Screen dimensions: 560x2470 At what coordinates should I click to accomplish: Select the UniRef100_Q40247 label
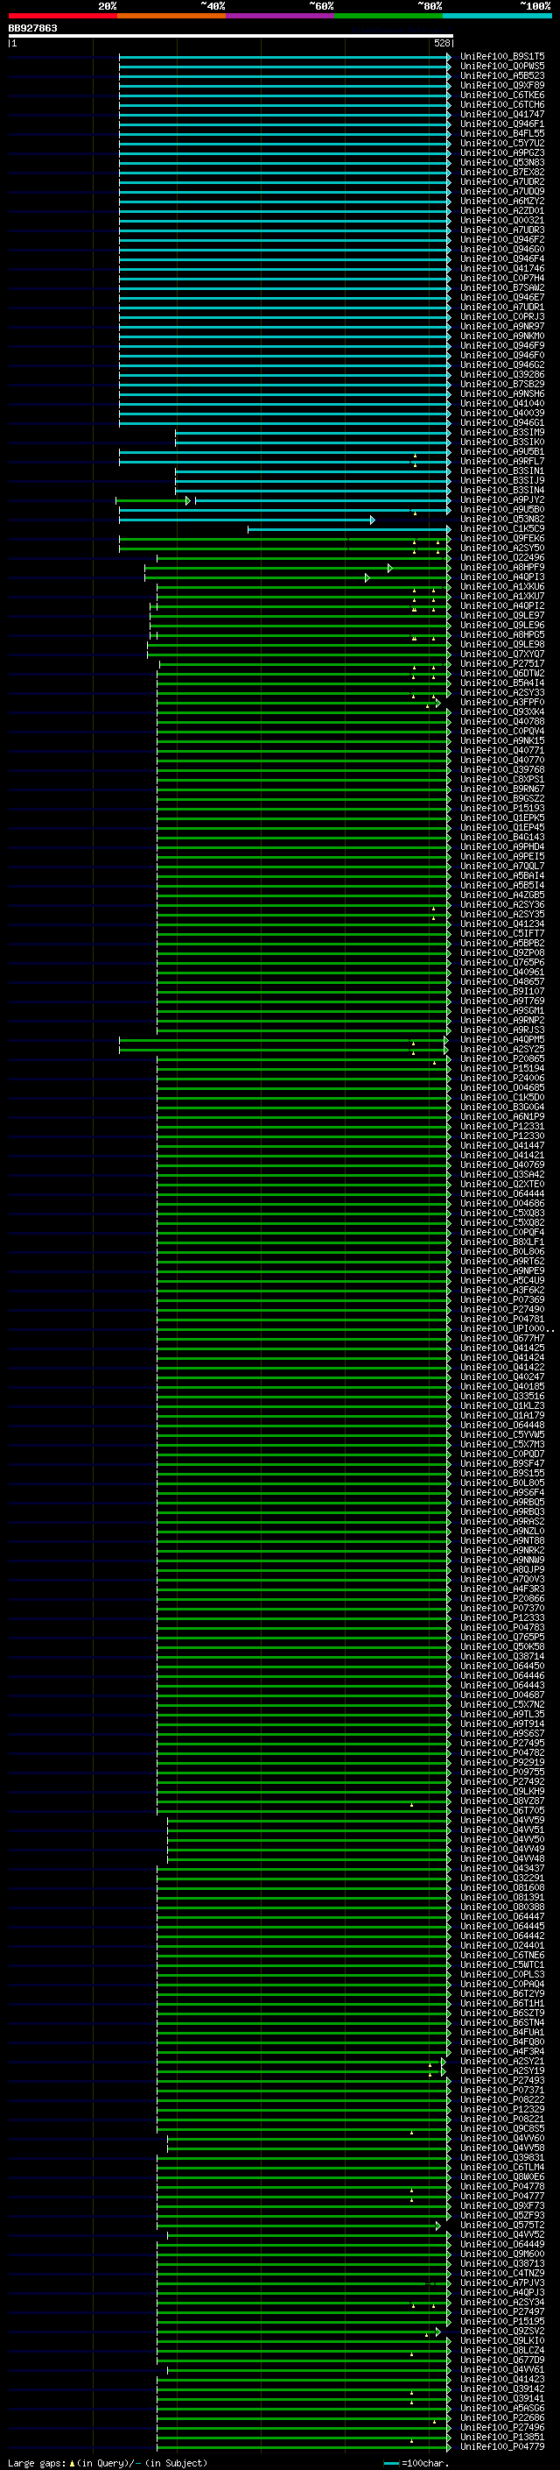[502, 1377]
